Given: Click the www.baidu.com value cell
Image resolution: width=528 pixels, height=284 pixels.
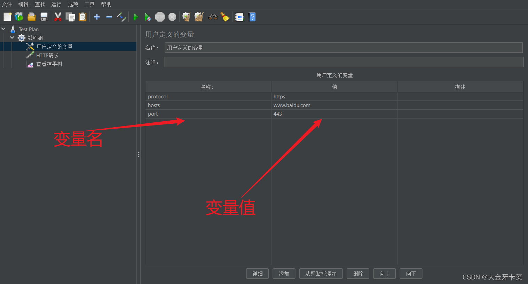Looking at the screenshot, I should pyautogui.click(x=334, y=105).
